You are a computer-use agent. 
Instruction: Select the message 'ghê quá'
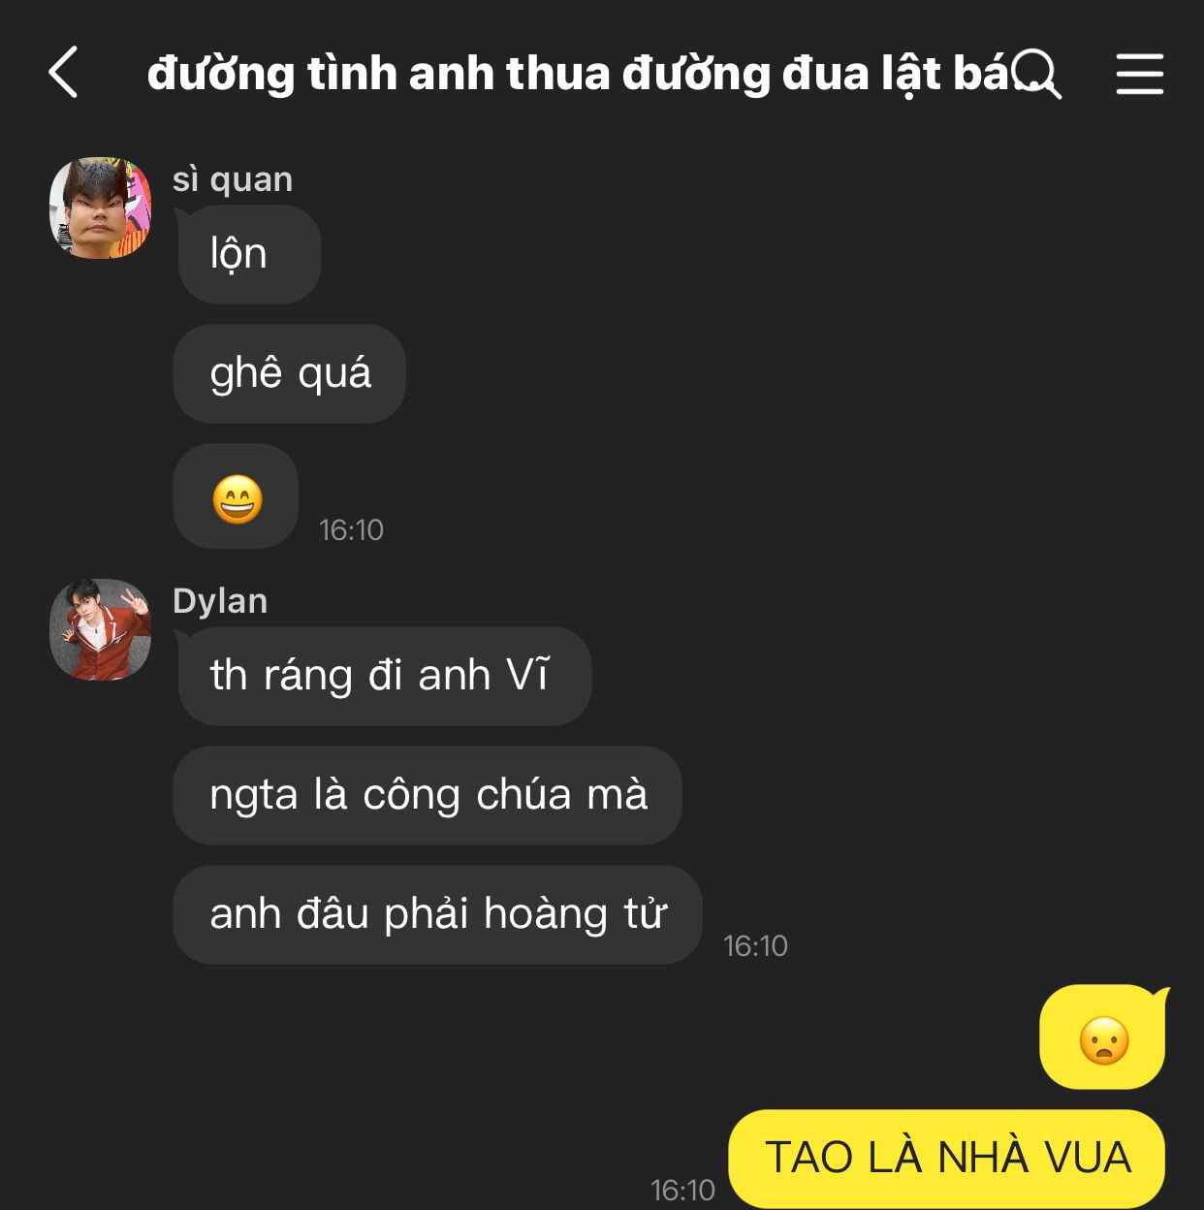[290, 373]
